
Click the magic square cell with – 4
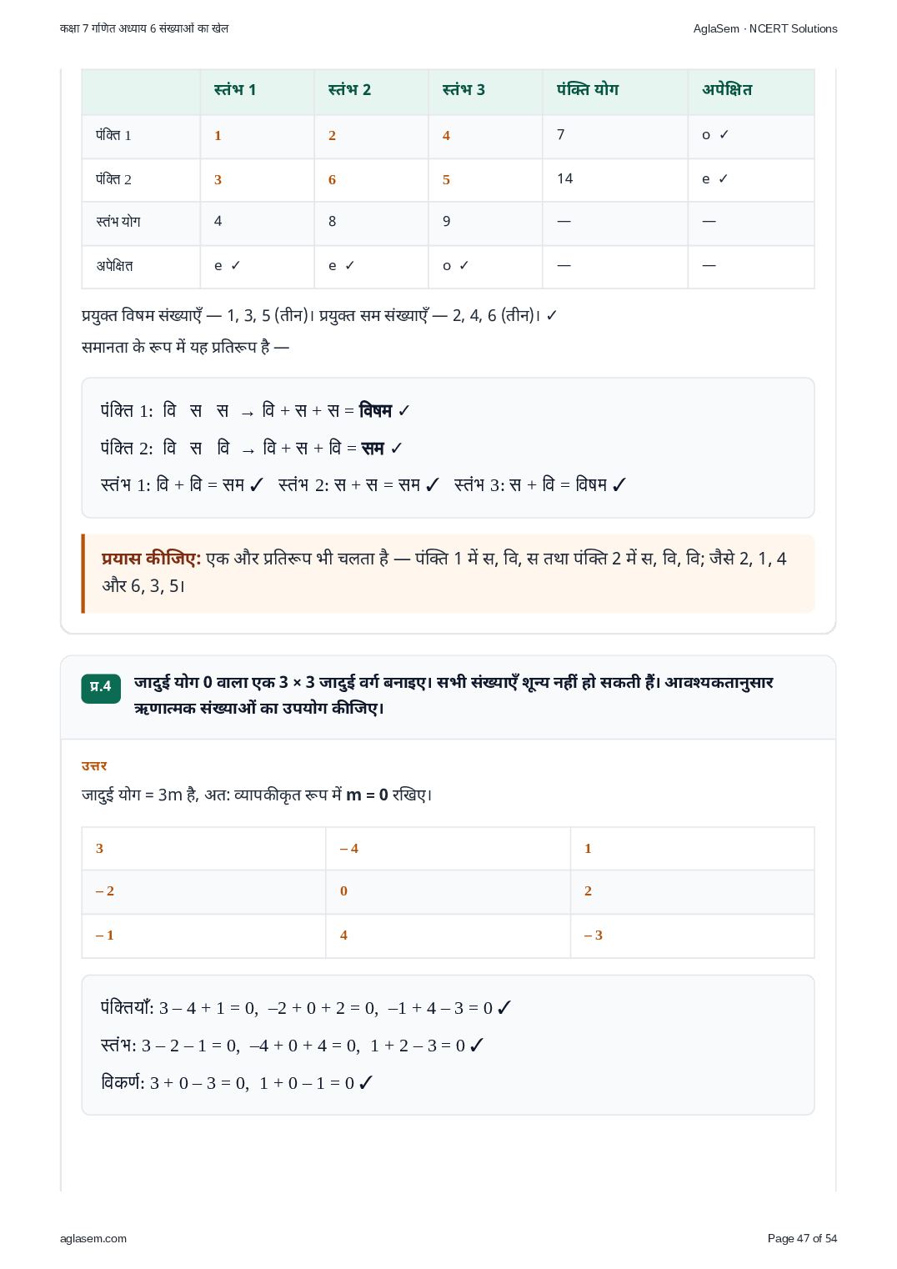[448, 849]
